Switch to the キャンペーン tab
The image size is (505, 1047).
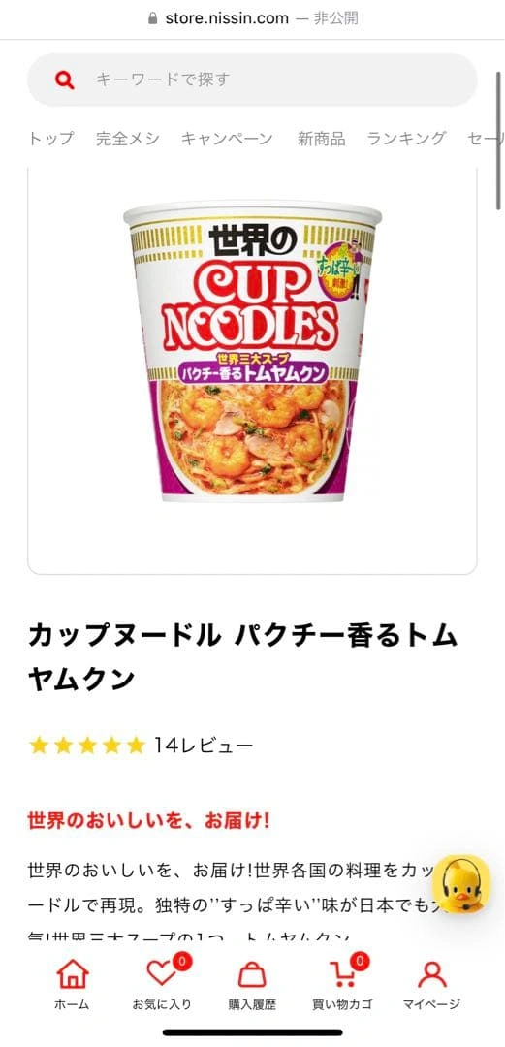[227, 139]
